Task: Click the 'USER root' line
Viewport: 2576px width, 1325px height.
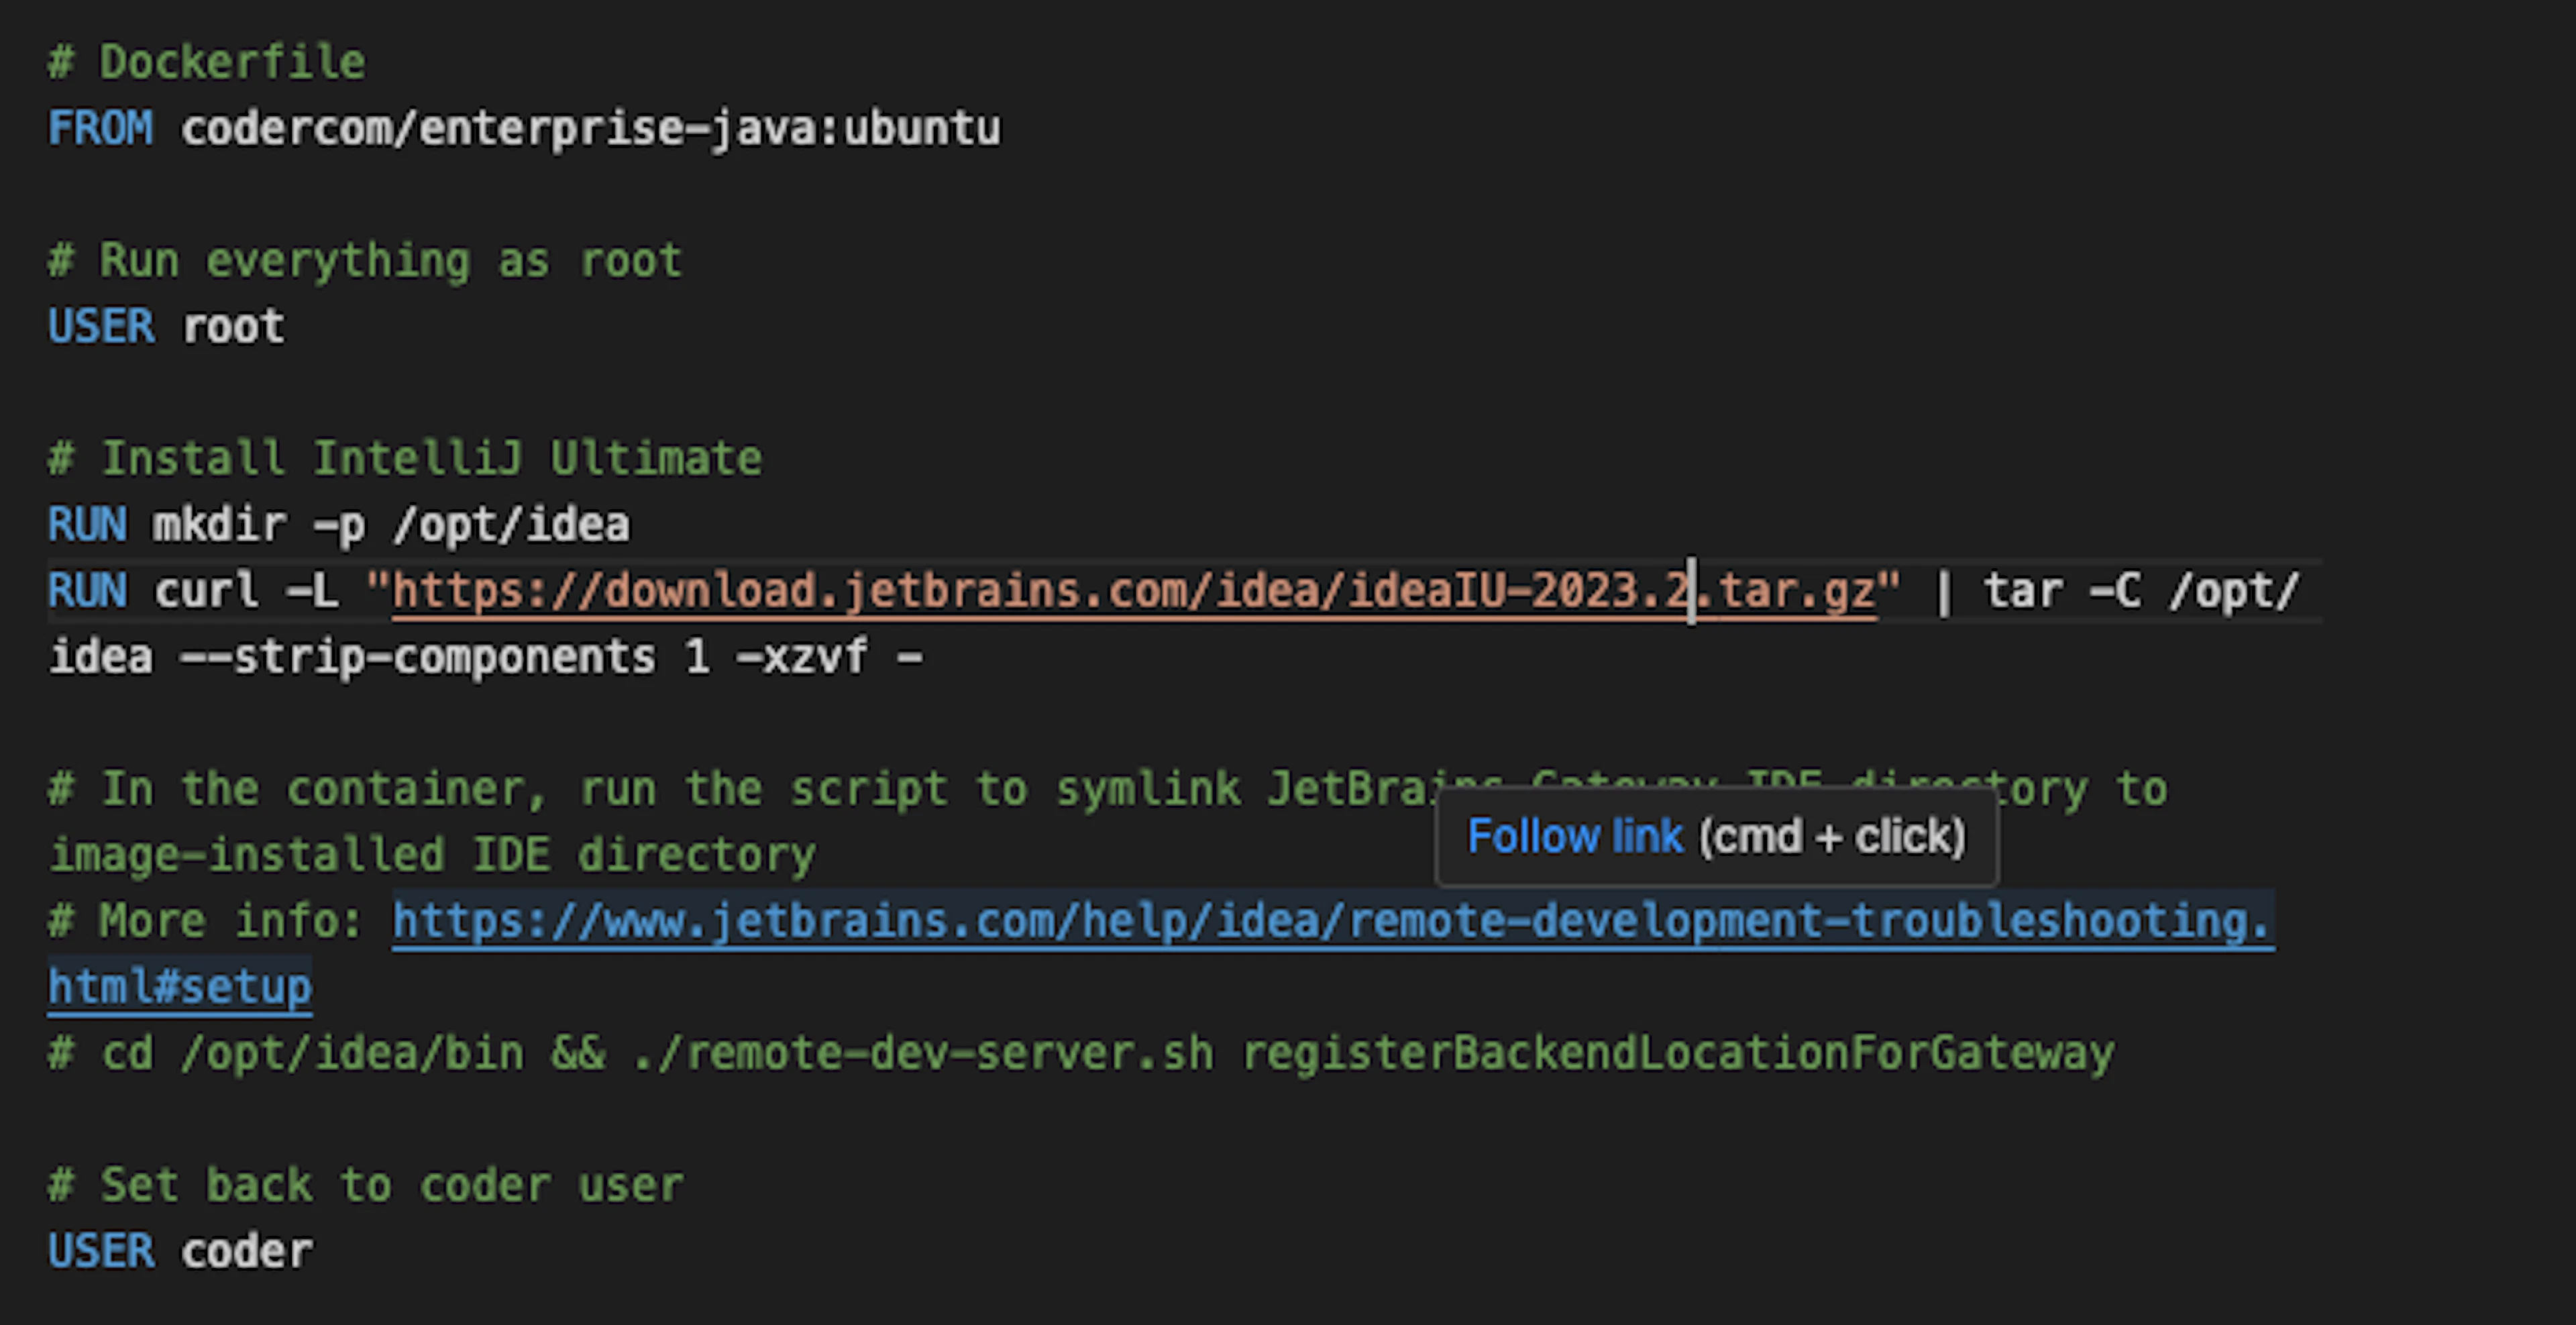Action: tap(167, 326)
